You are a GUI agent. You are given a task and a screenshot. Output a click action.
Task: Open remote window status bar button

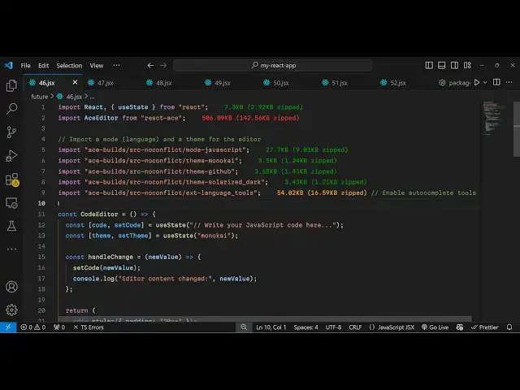[x=8, y=327]
